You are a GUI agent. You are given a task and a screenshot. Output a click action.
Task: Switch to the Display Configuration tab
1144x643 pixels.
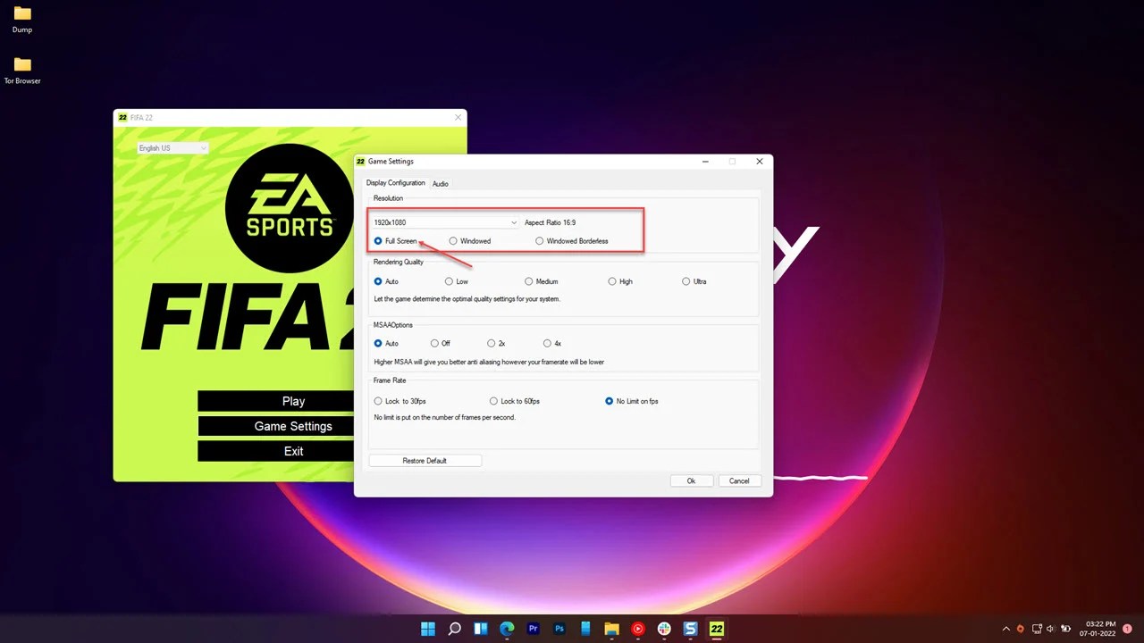[396, 183]
